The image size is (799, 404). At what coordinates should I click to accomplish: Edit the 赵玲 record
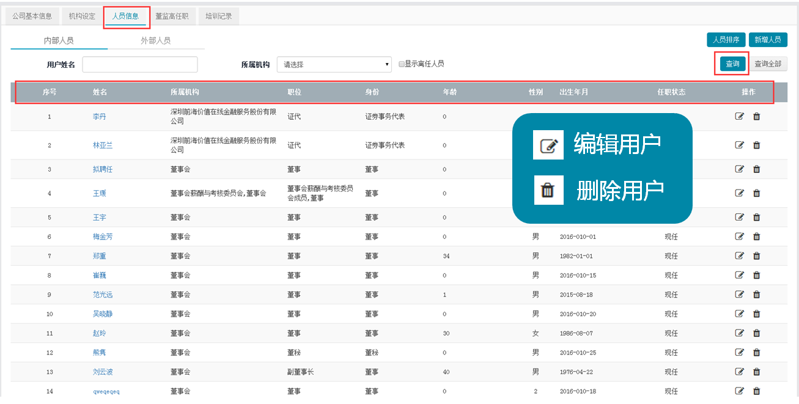point(739,333)
